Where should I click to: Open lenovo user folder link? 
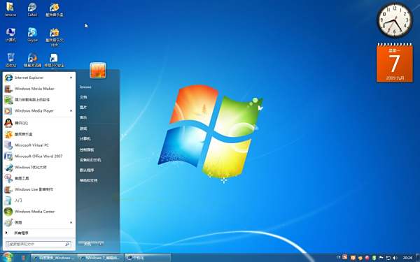[x=85, y=87]
